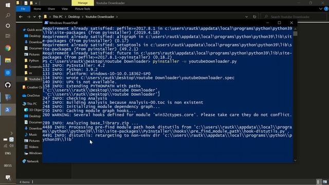Select This PC in navigation pane
This screenshot has width=329, height=185.
(30, 104)
